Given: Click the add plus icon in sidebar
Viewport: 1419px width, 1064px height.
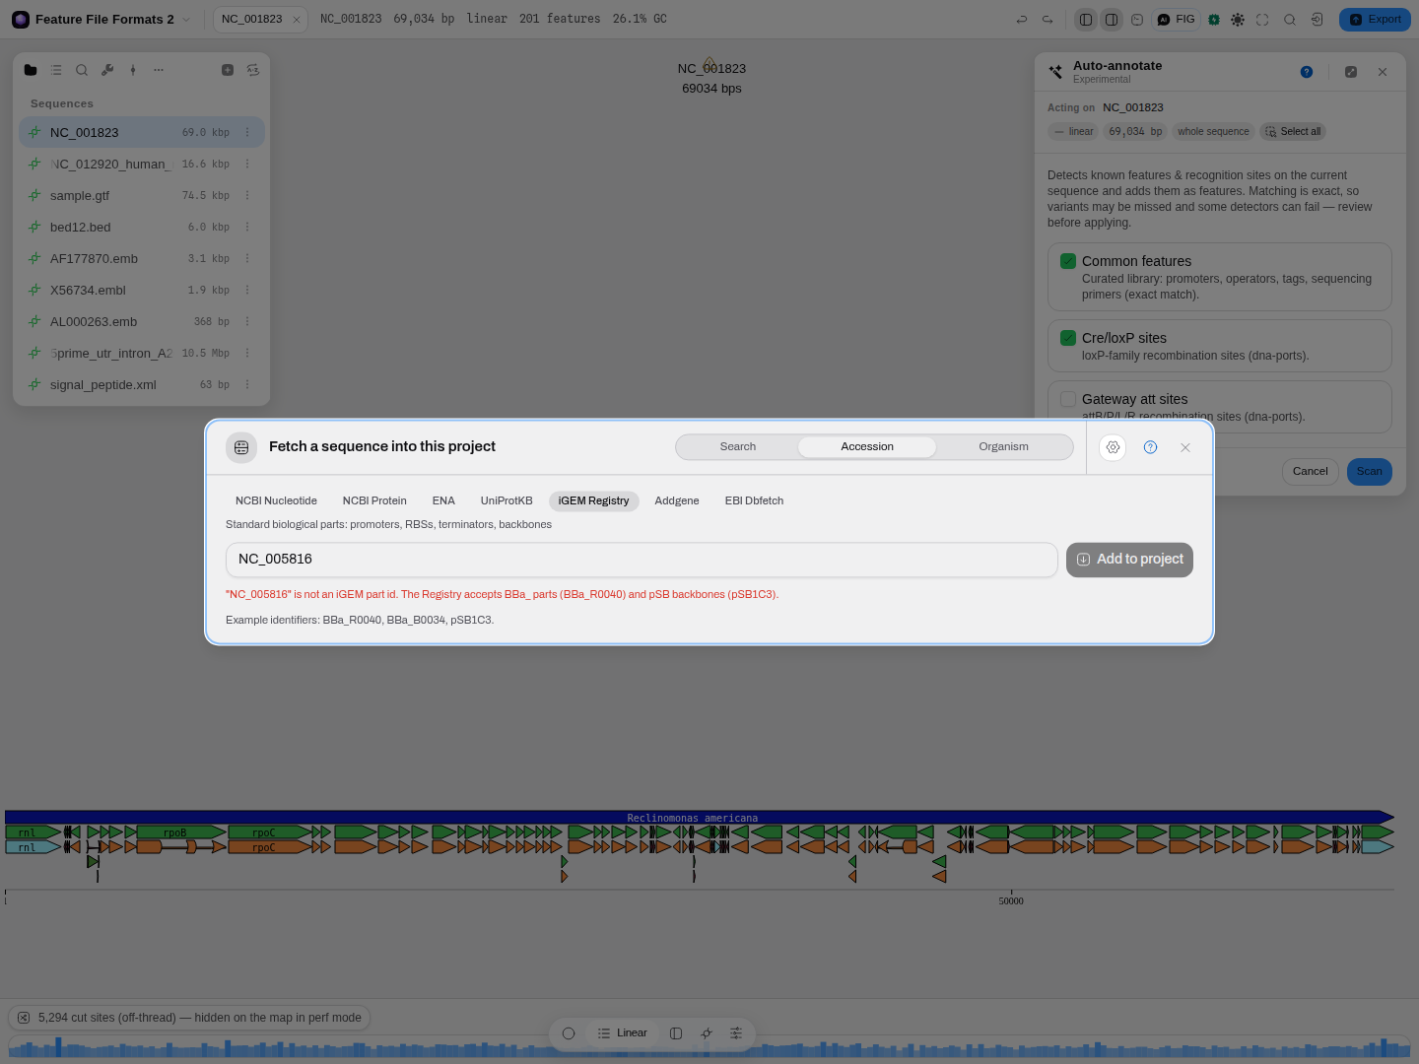Looking at the screenshot, I should pos(228,70).
